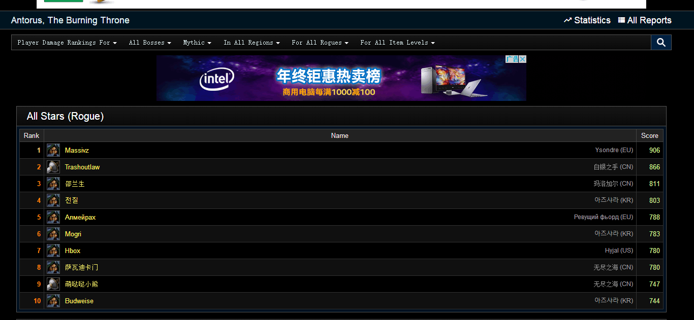Click the spec icon in rank 3 row
The image size is (694, 320).
pos(53,184)
